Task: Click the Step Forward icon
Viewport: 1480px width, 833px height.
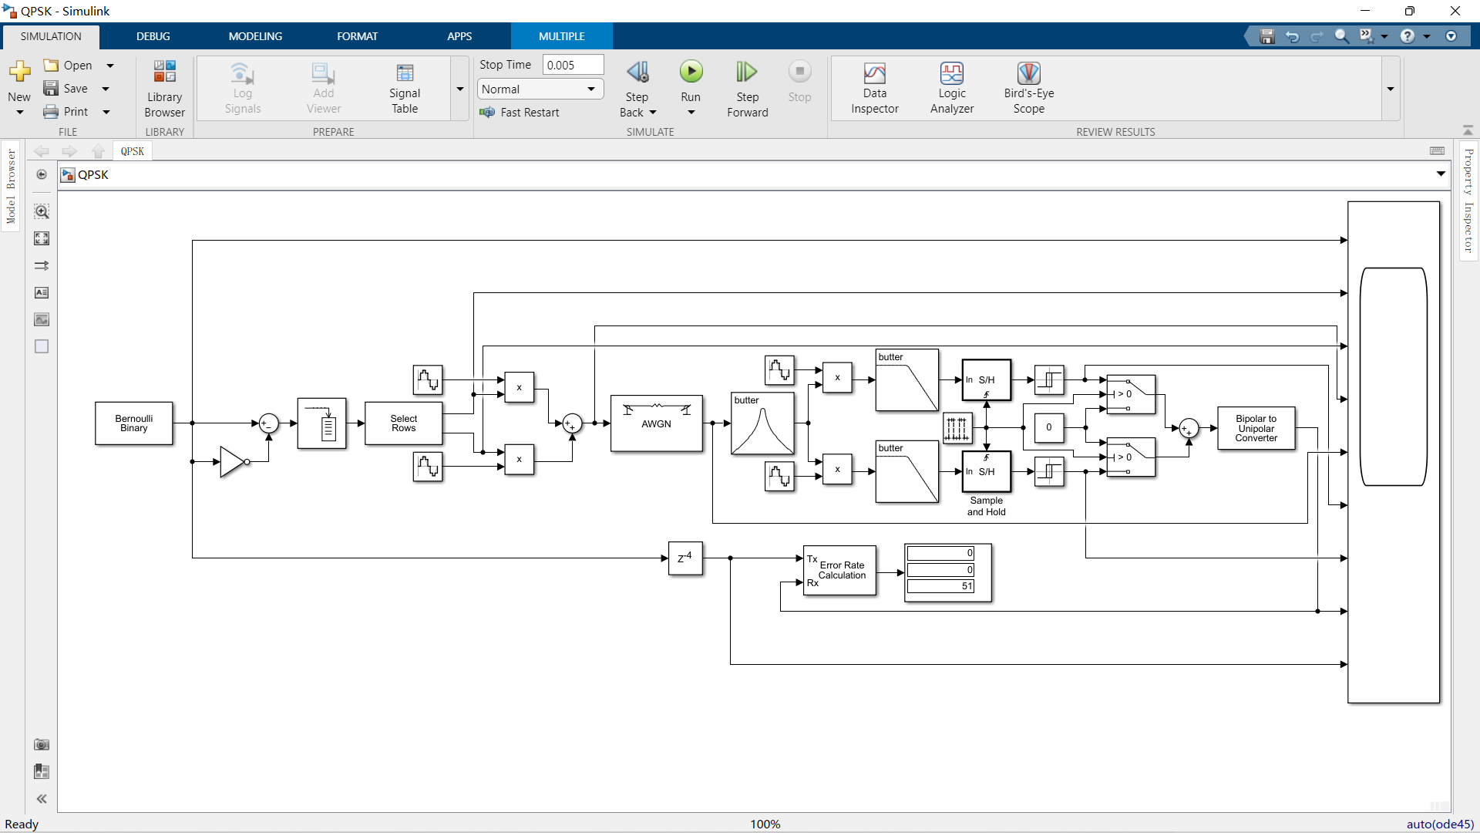Action: [746, 73]
